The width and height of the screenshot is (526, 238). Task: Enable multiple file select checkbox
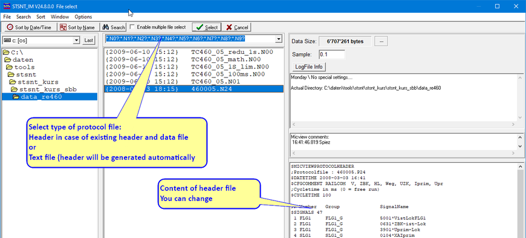point(132,27)
